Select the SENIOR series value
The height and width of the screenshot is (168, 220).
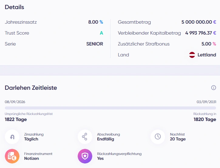(x=95, y=44)
